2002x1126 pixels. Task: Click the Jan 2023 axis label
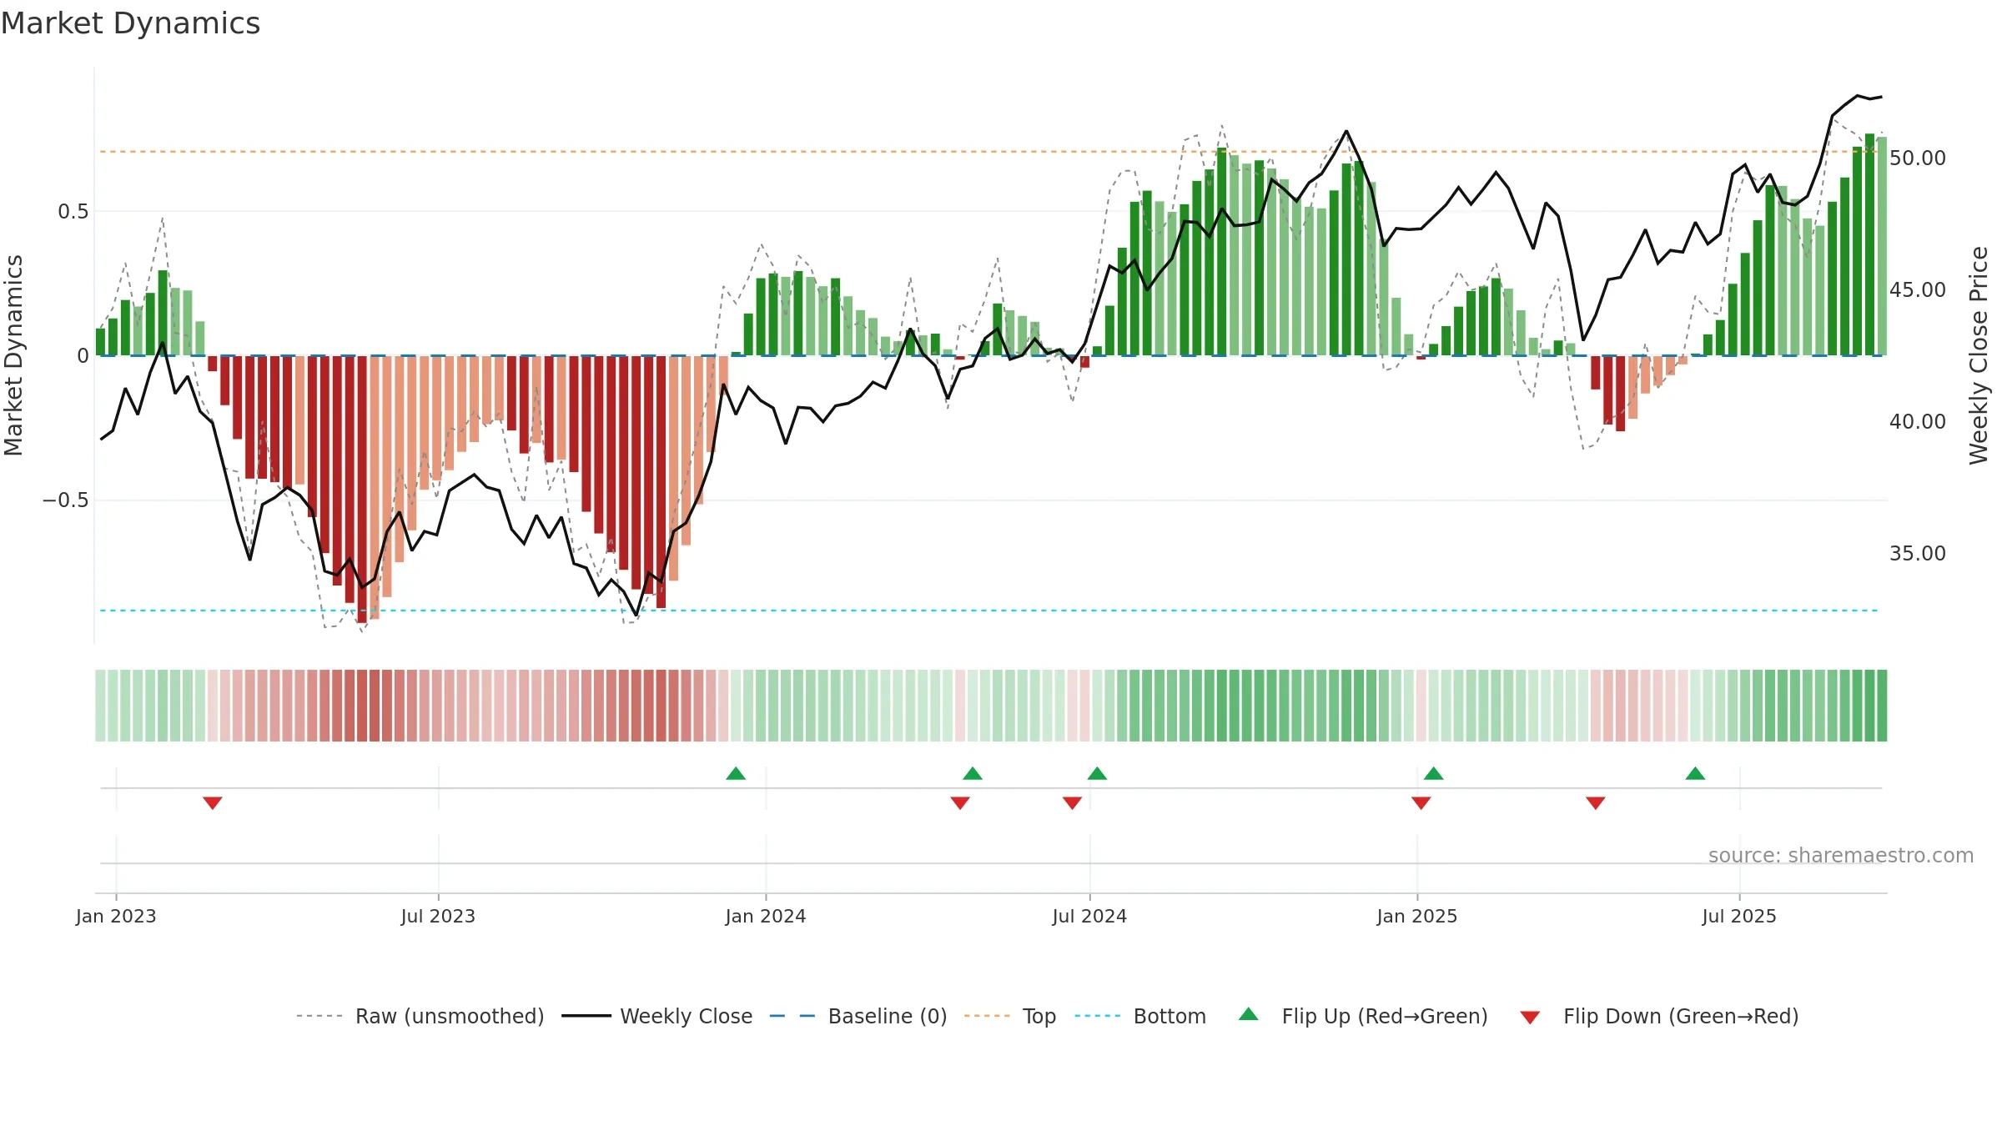click(116, 916)
